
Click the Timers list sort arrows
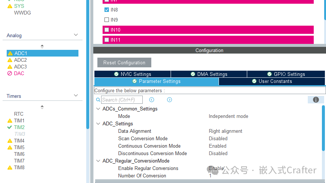[x=42, y=107]
